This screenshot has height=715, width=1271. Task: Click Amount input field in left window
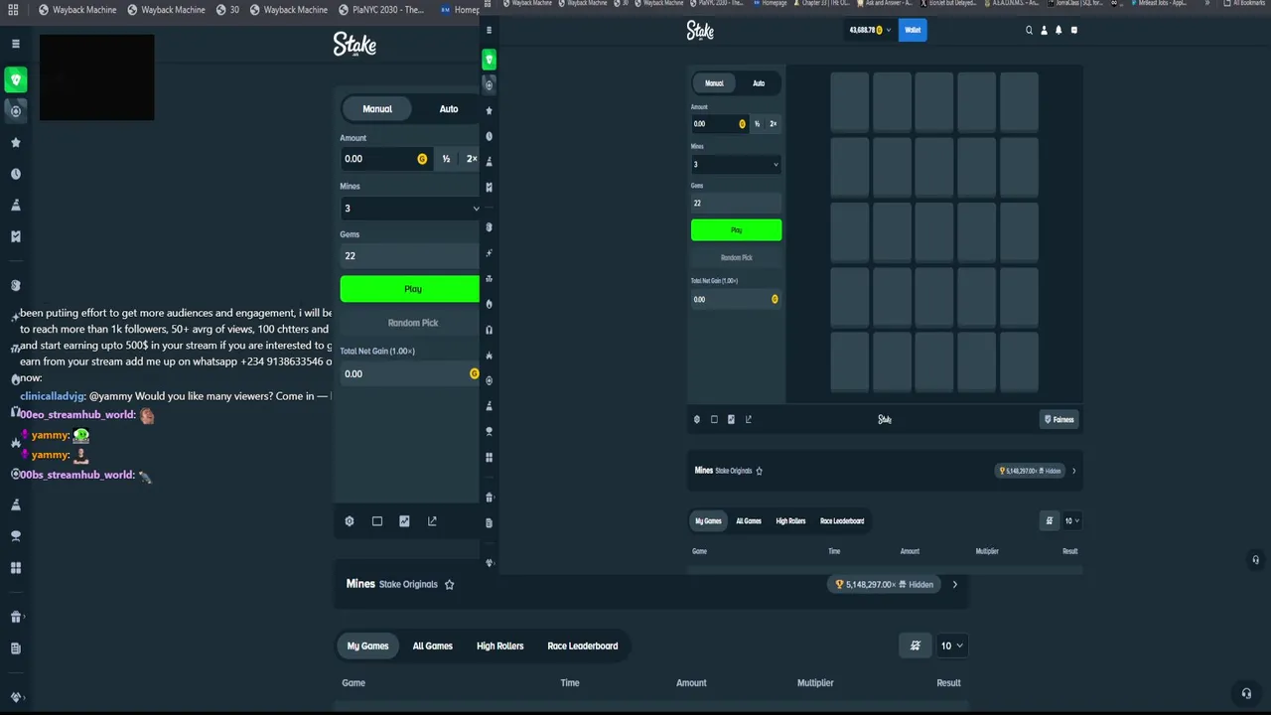tap(385, 159)
